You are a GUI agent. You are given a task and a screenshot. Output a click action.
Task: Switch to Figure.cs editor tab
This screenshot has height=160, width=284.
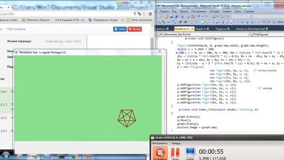tap(222, 28)
